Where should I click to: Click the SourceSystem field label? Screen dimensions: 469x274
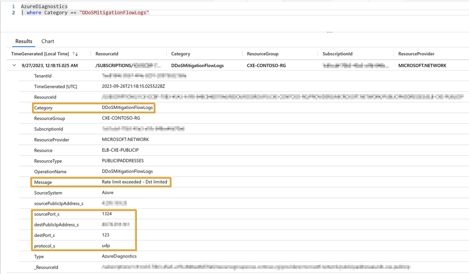[48, 193]
